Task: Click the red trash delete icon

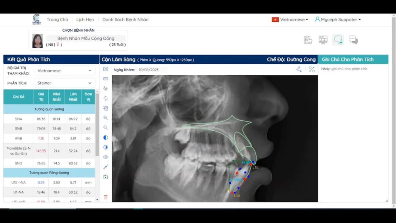Action: click(x=106, y=197)
